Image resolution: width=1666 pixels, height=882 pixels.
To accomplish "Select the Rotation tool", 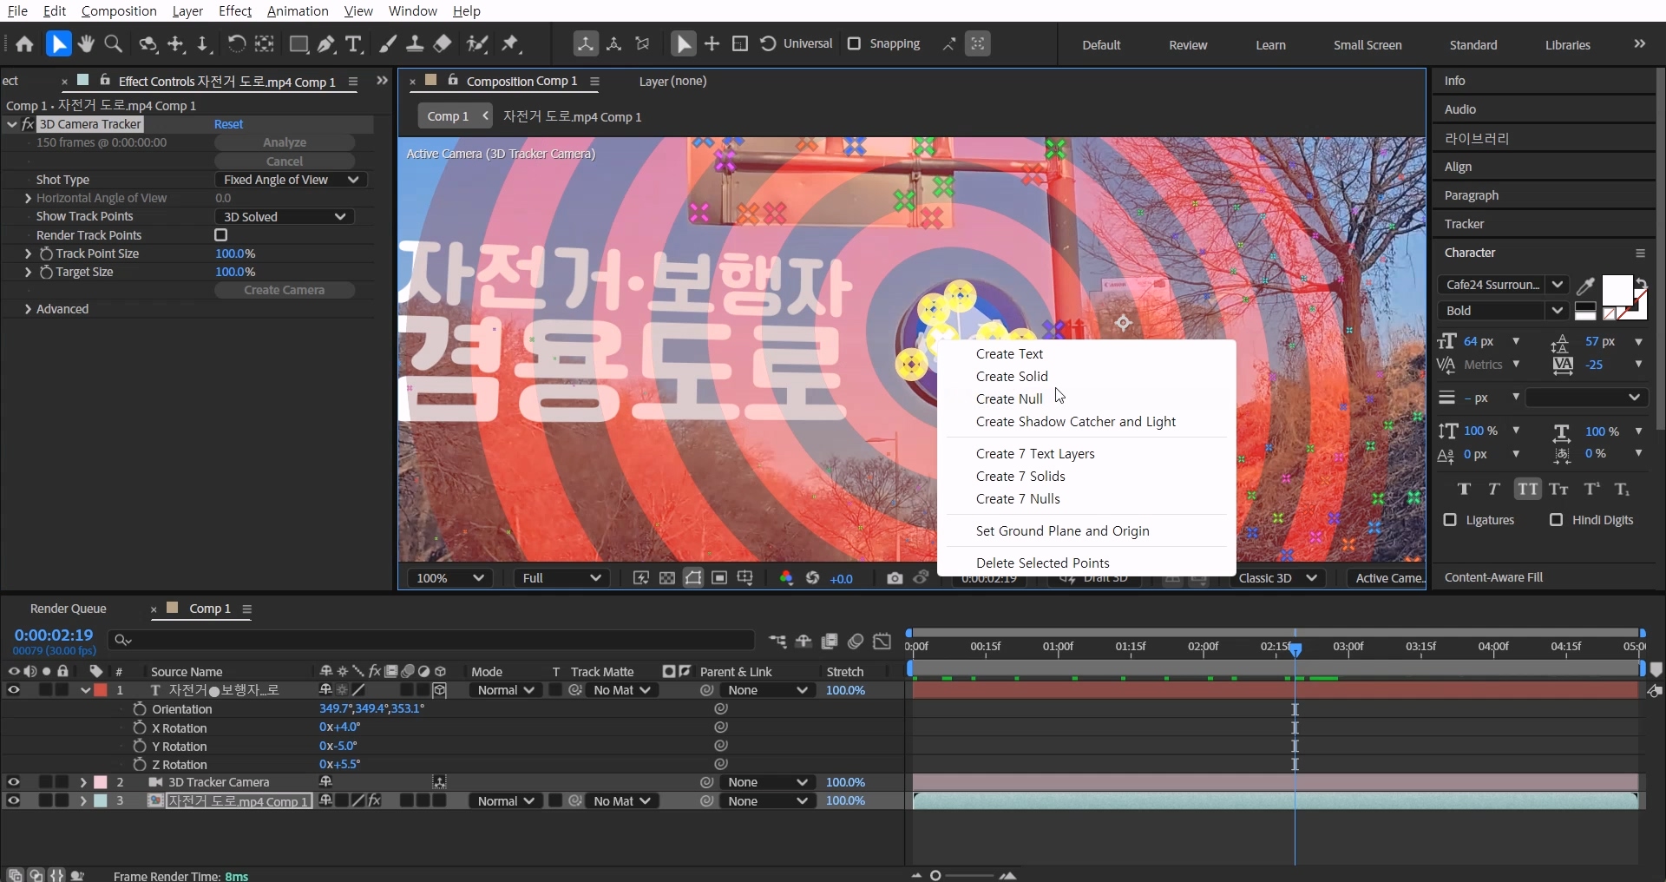I will 236,44.
